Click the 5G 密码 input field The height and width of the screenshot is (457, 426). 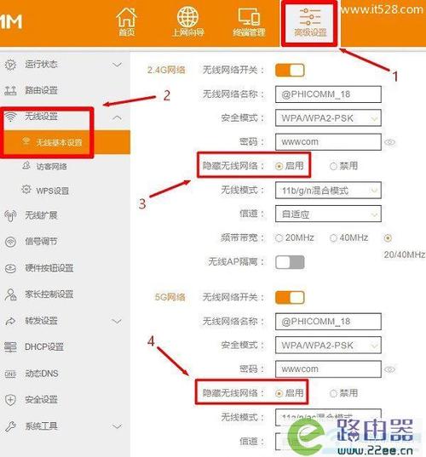tap(328, 369)
